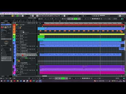Click green Play button in top transport
Viewport: 126px width, 94px height.
pyautogui.click(x=76, y=19)
